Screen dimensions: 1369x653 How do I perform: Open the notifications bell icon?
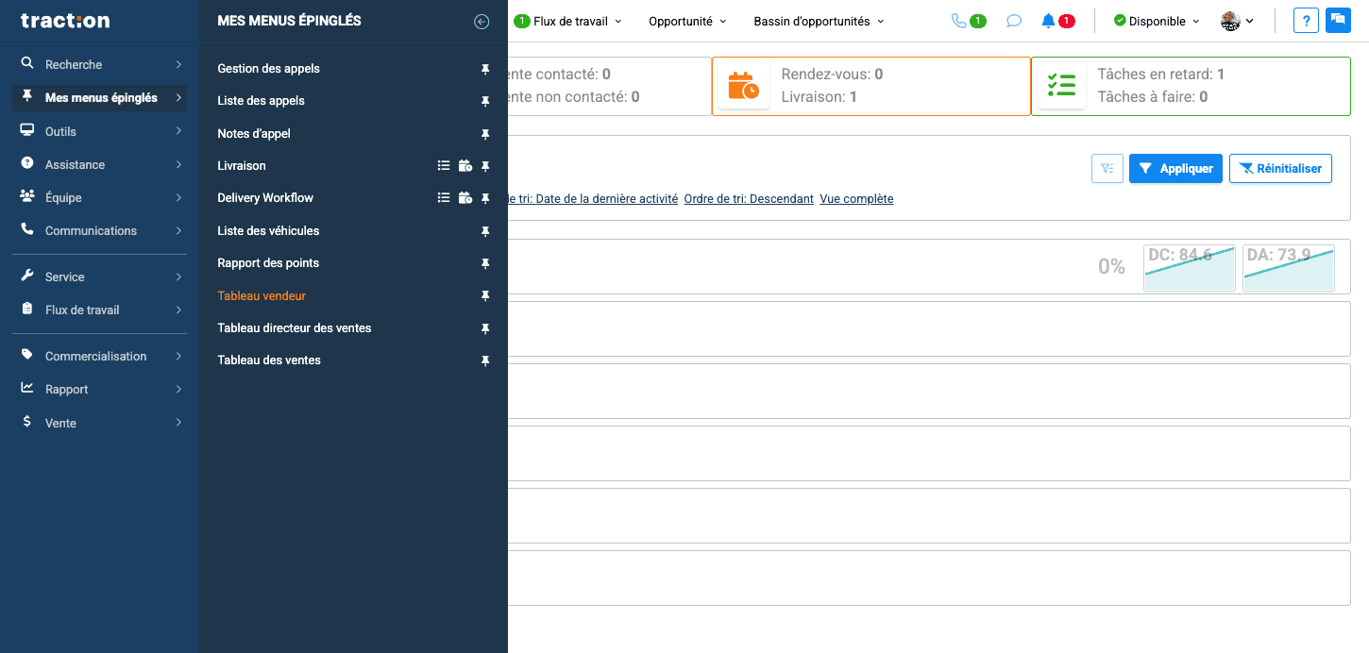tap(1048, 21)
